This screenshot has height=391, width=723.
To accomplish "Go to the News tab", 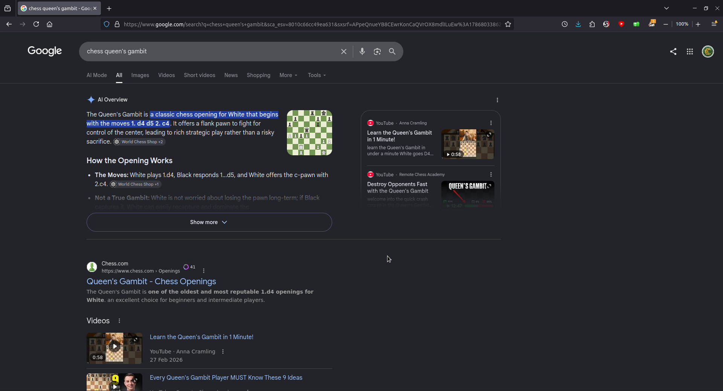I will coord(231,75).
